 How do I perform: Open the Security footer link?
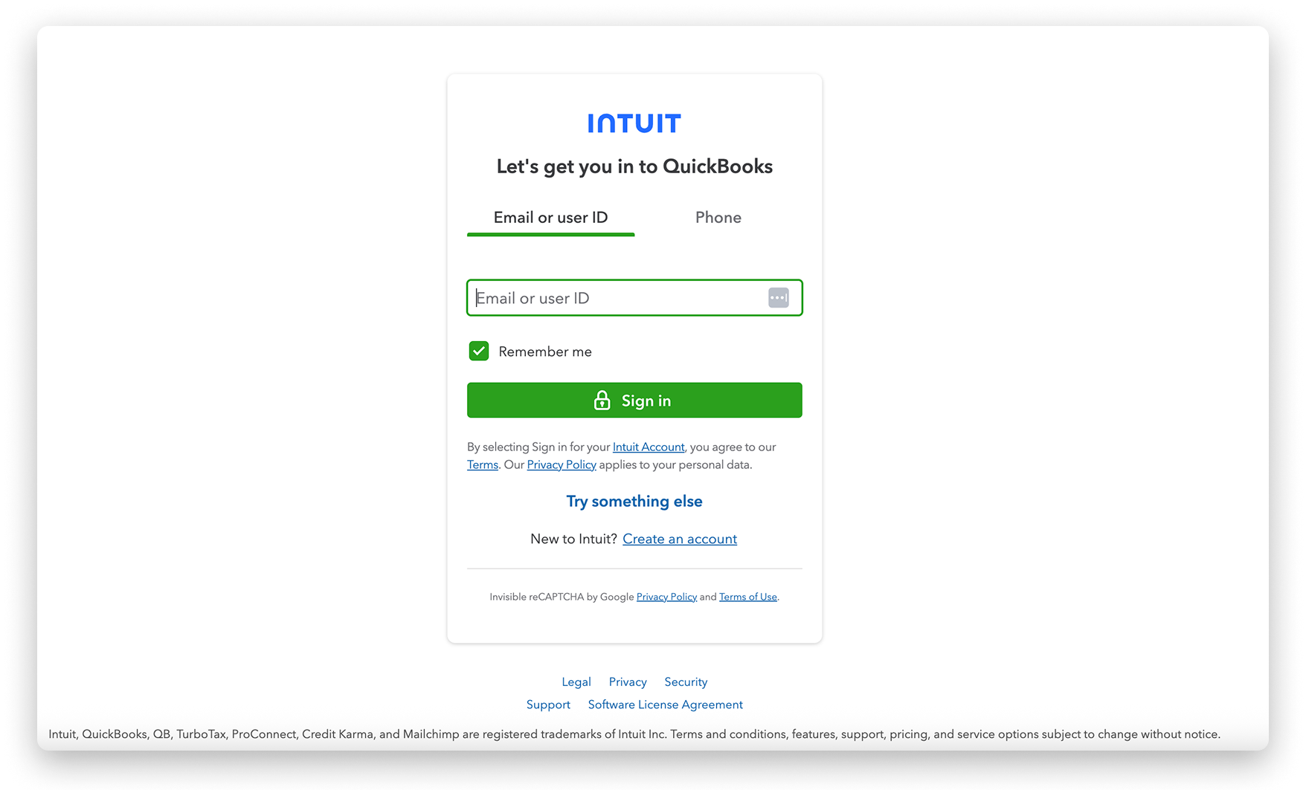pos(686,682)
